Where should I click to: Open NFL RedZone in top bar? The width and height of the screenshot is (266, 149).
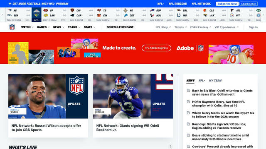coord(177,4)
